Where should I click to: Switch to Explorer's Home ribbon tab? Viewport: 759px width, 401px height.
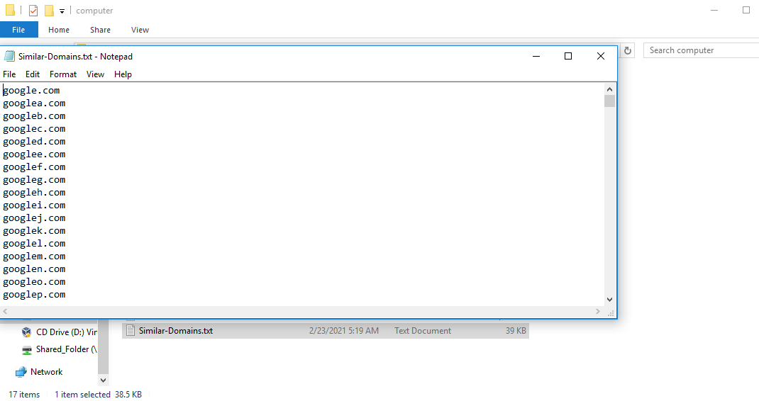pos(59,30)
